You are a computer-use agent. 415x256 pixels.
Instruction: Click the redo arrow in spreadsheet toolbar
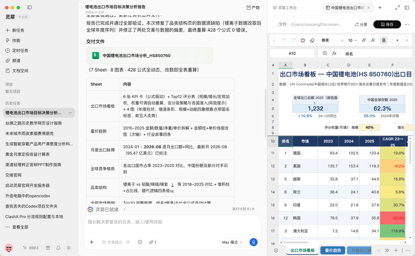[293, 40]
